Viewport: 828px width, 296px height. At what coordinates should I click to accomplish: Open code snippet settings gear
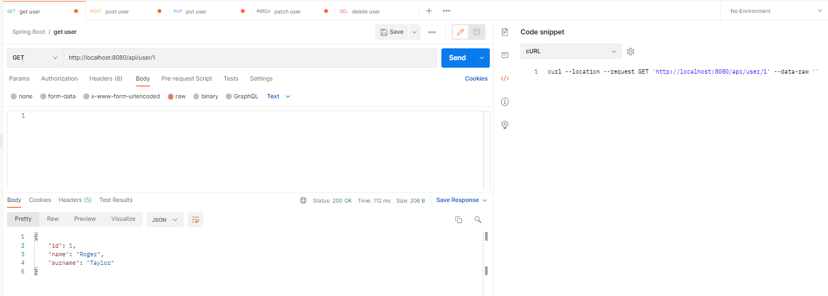tap(631, 52)
